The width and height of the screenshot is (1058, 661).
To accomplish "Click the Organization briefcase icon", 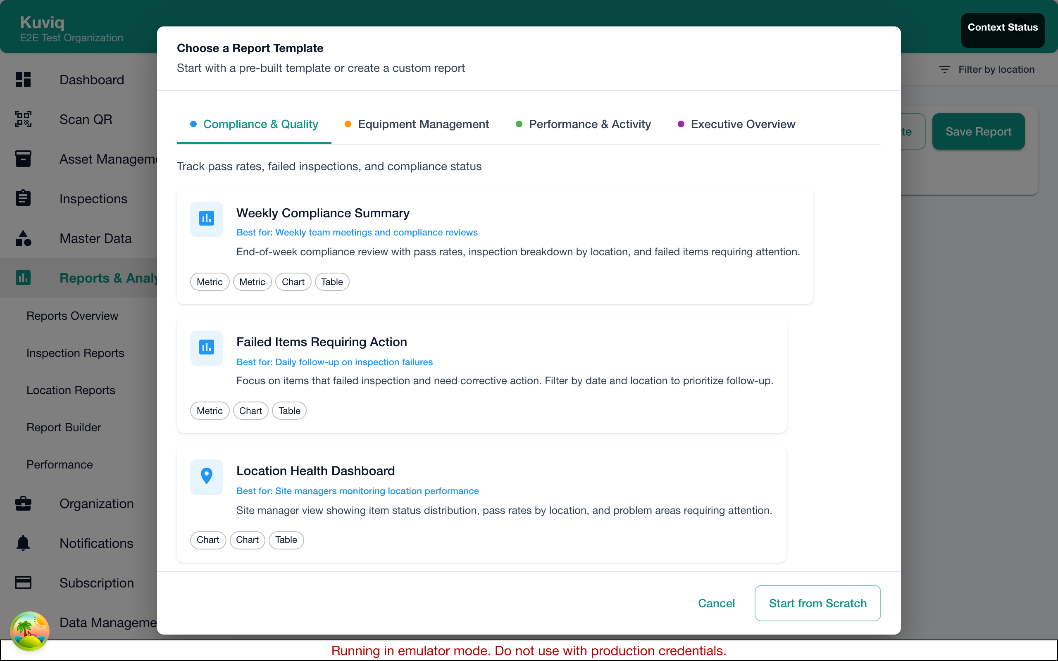I will click(x=23, y=504).
